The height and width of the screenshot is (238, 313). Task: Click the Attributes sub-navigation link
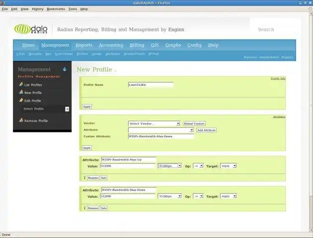(113, 54)
